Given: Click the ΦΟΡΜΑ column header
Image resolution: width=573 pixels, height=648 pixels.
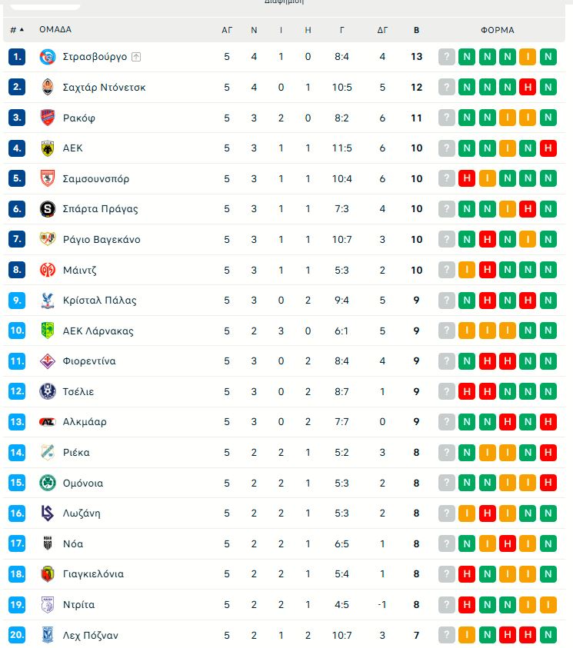Looking at the screenshot, I should (x=498, y=30).
